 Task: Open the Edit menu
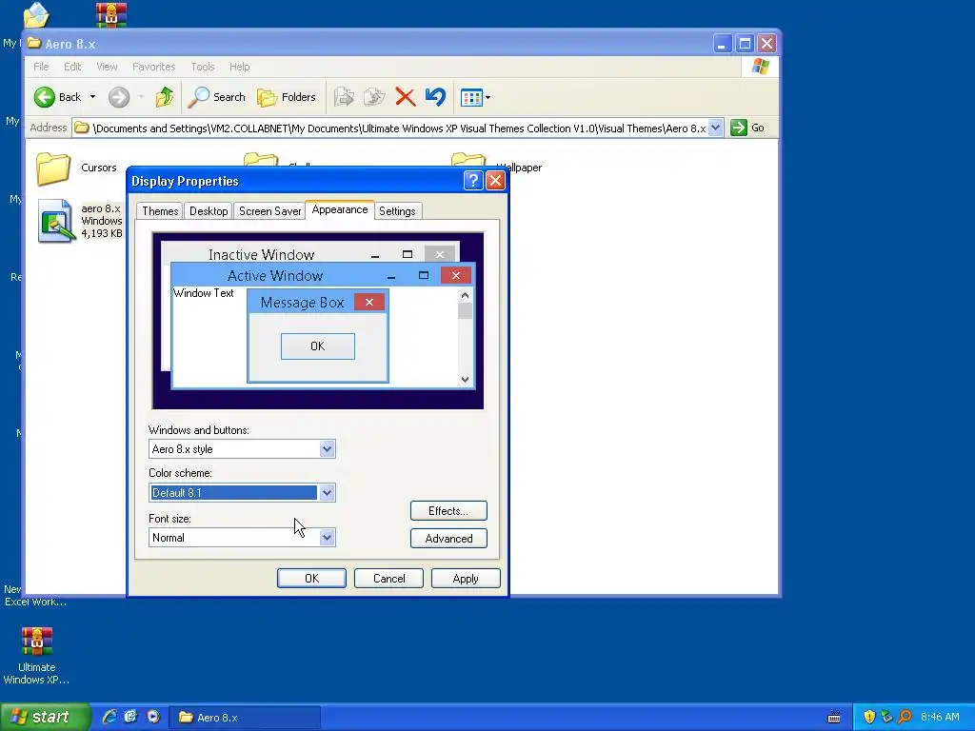click(x=72, y=67)
